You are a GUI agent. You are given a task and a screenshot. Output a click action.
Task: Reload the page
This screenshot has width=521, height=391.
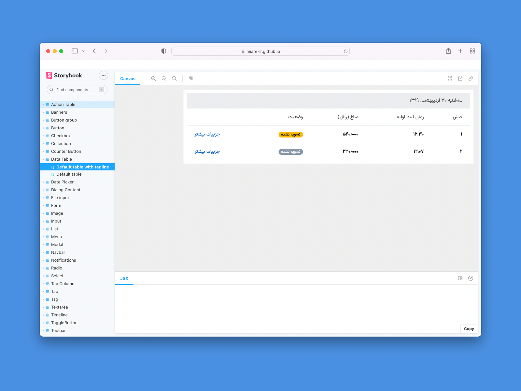(x=345, y=51)
